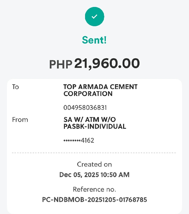Viewport: 189px width, 214px height.
Task: Click the masked dots of source account
Action: pyautogui.click(x=72, y=141)
